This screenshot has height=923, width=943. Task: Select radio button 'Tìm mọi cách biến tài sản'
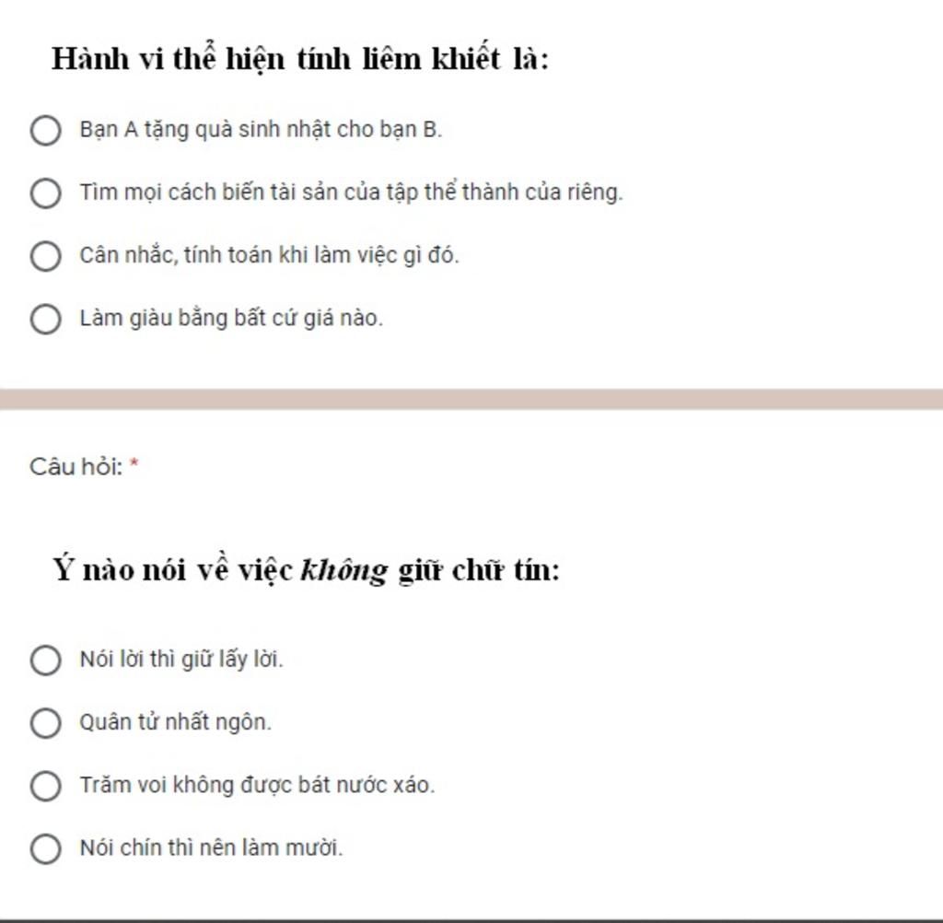45,193
